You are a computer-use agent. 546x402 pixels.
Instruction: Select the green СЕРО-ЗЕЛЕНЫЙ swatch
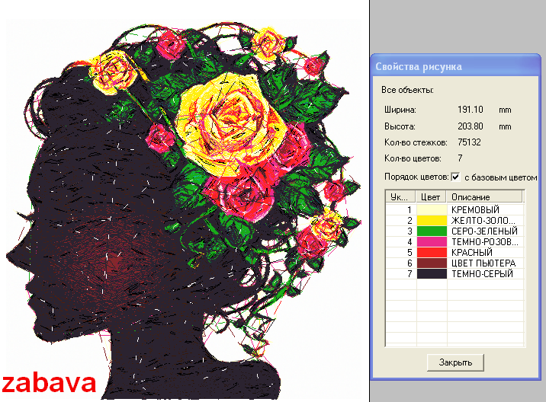point(432,231)
